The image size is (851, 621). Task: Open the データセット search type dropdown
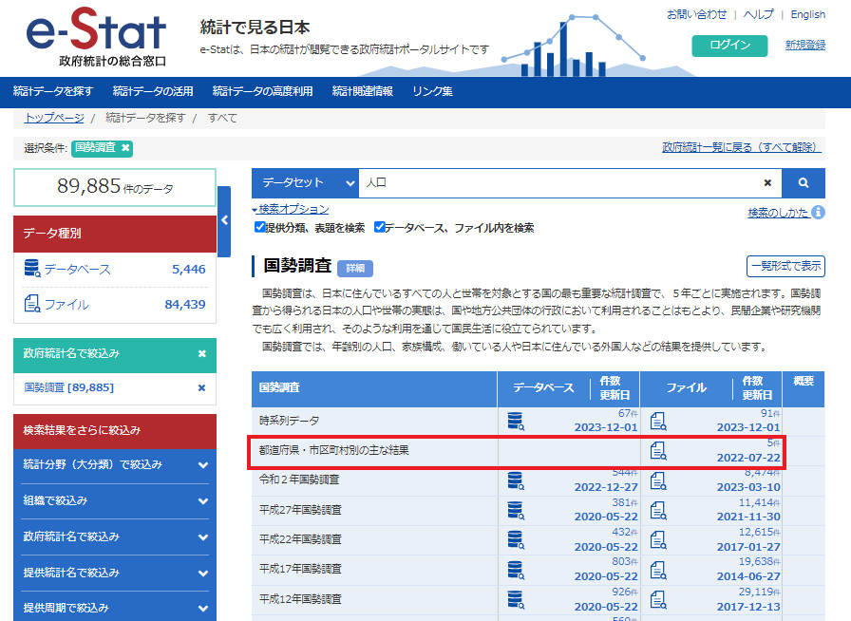click(x=305, y=183)
